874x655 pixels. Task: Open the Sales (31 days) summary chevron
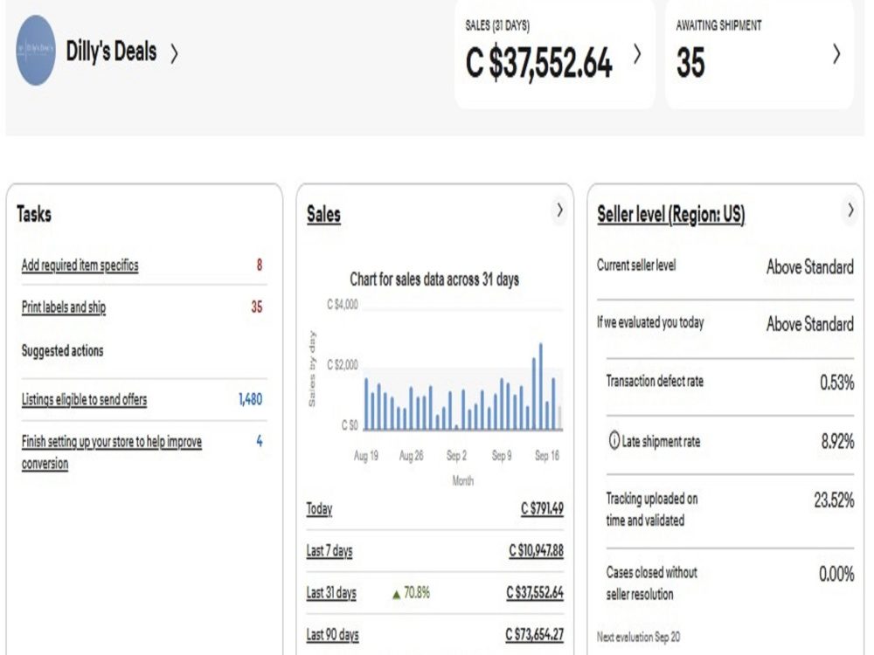(x=637, y=54)
